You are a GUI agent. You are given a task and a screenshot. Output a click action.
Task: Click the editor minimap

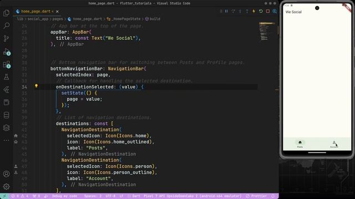[x=267, y=32]
